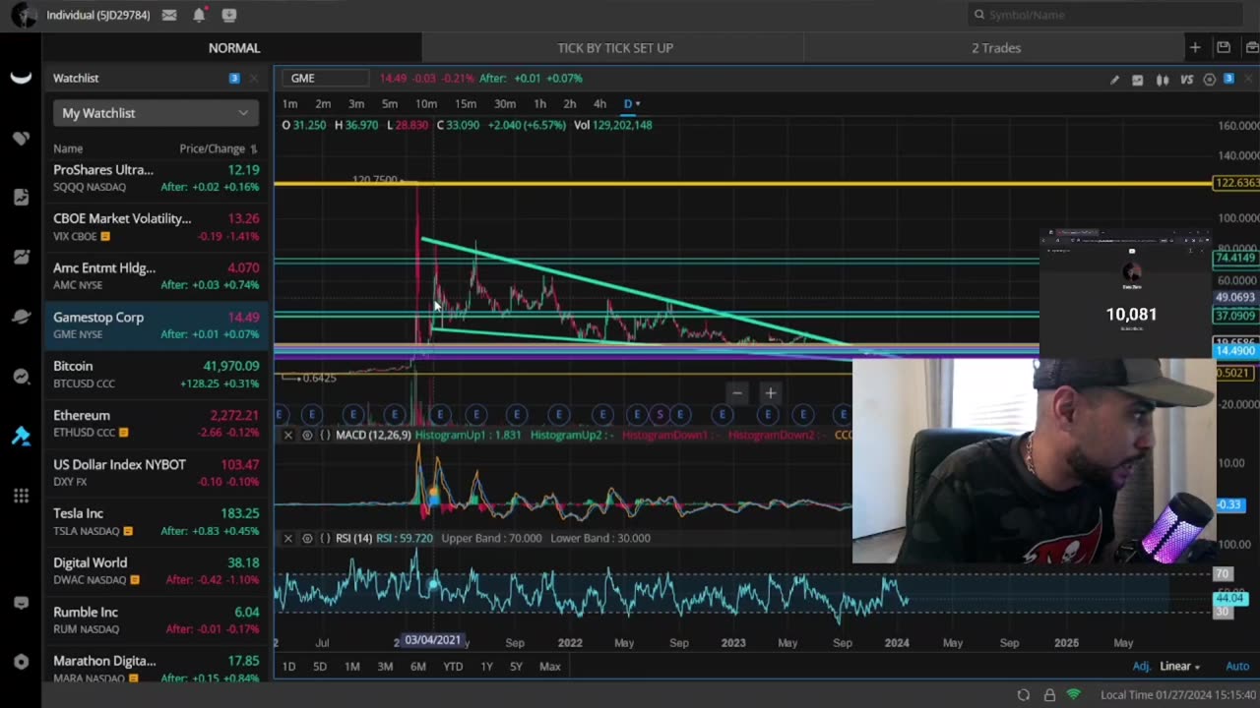1260x708 pixels.
Task: Open the Linear scale dropdown
Action: pyautogui.click(x=1179, y=666)
